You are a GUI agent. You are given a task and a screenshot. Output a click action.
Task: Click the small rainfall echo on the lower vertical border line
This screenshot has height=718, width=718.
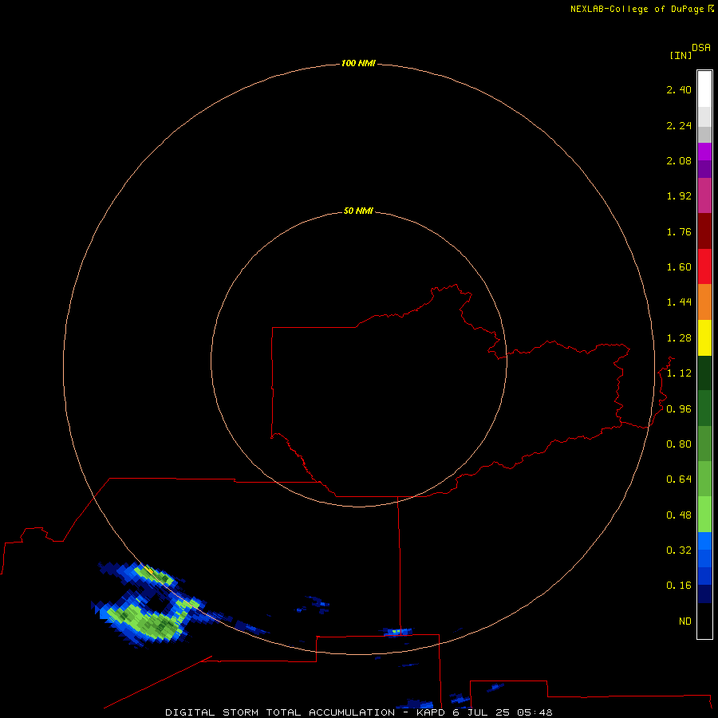tap(397, 632)
